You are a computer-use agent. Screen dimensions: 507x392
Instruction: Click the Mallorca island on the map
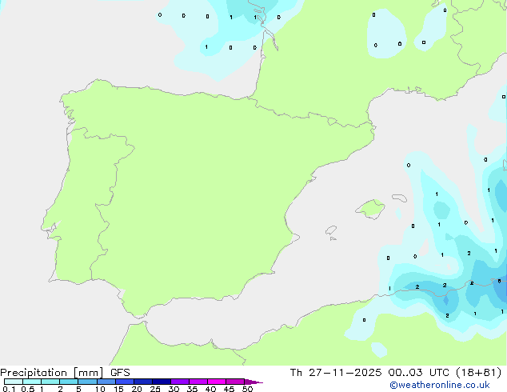(370, 209)
